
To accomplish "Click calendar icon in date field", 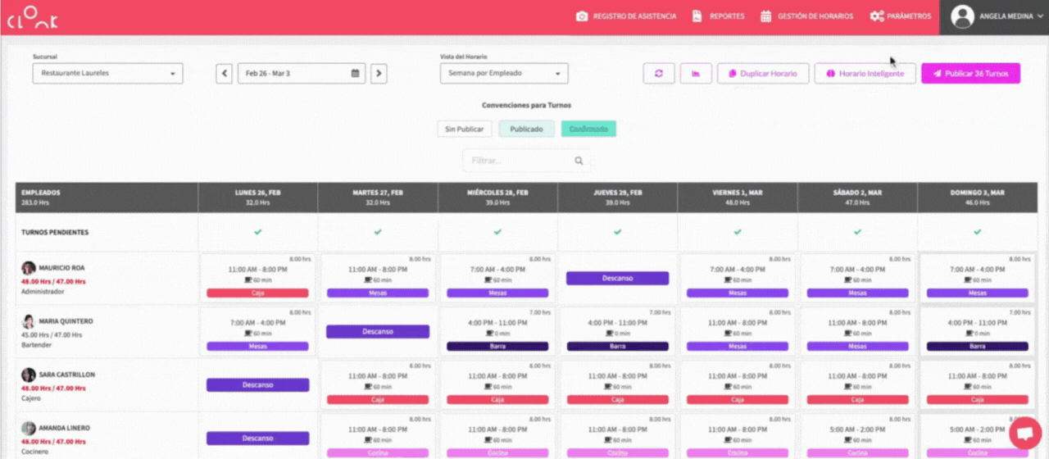I will click(x=355, y=74).
